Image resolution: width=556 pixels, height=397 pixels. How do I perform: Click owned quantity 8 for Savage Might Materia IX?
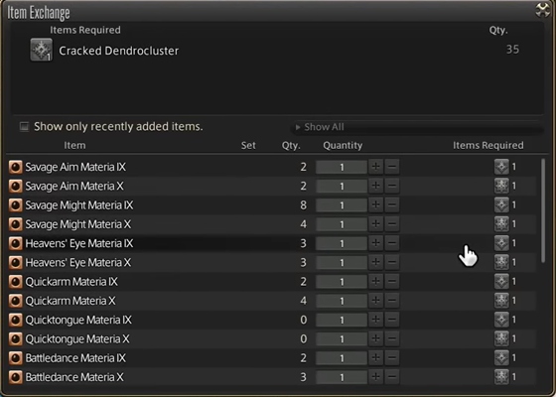coord(303,204)
